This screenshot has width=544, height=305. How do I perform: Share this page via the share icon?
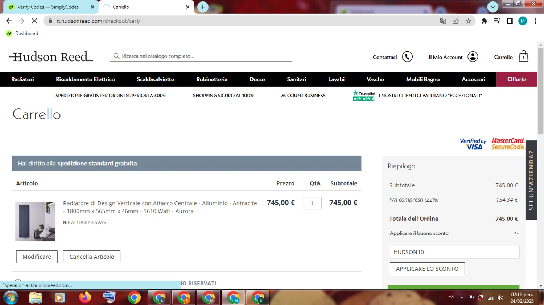point(456,21)
